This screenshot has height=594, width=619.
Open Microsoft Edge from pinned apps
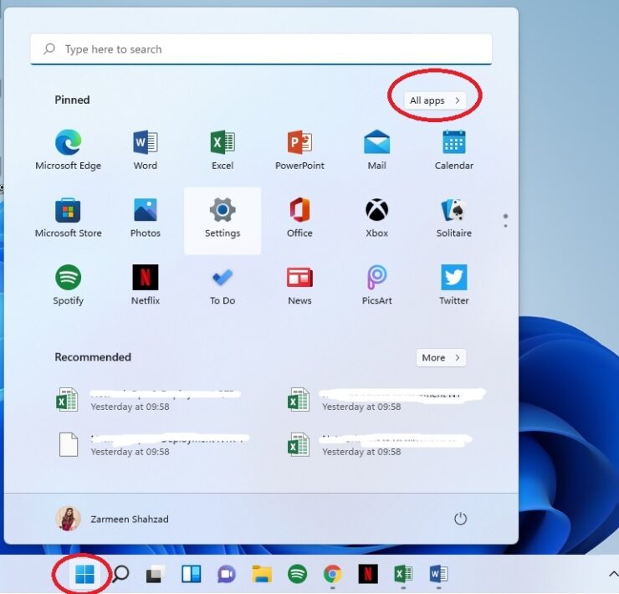click(x=69, y=150)
